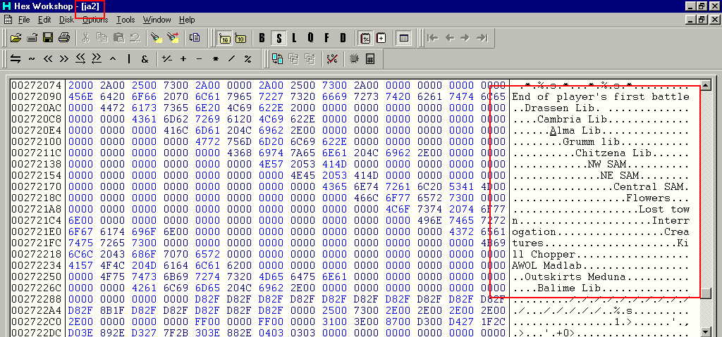Save the file with the floppy disk icon

(x=48, y=38)
